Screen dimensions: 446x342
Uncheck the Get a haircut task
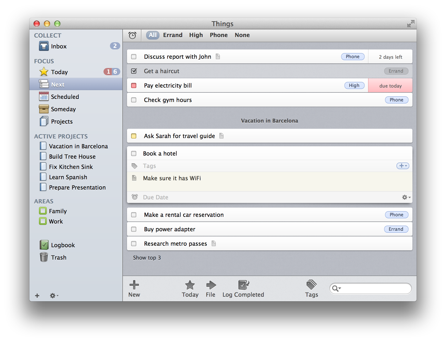(x=134, y=71)
